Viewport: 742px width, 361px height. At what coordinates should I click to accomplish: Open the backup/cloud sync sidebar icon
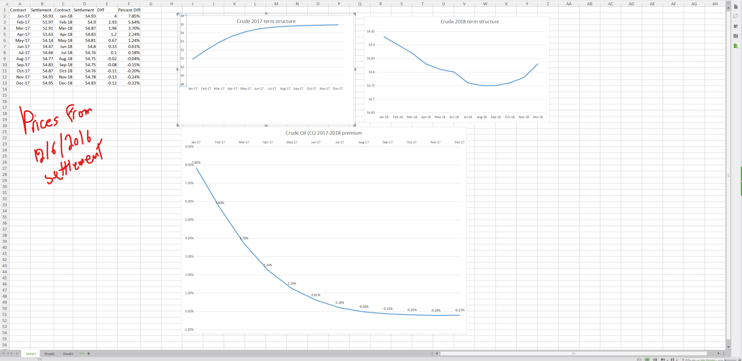(x=736, y=36)
